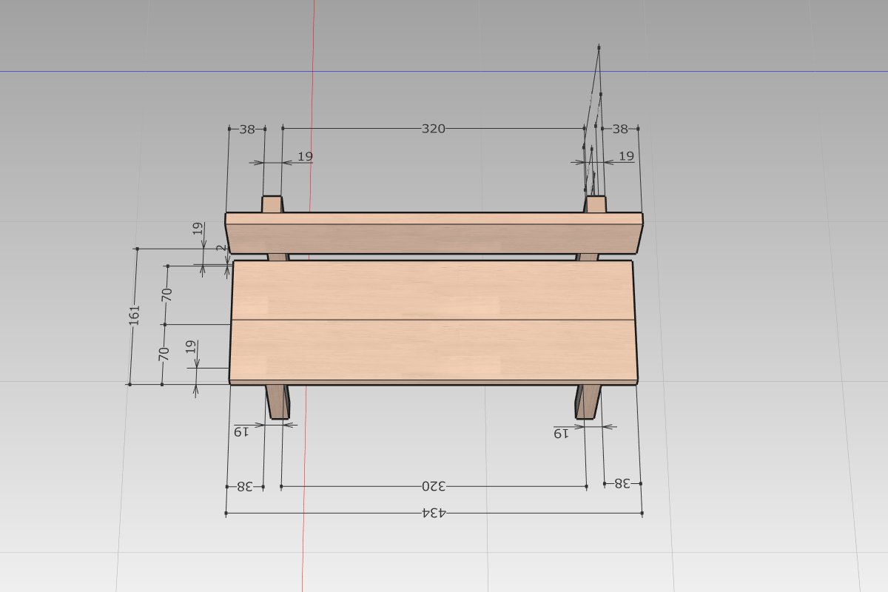
Task: Select the 38 dimension at top left
Action: (x=247, y=129)
